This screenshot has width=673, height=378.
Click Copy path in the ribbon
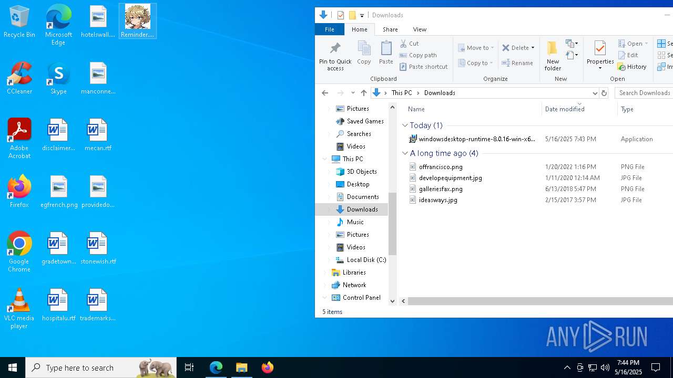[x=418, y=55]
